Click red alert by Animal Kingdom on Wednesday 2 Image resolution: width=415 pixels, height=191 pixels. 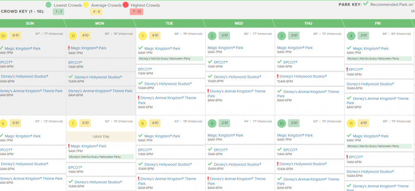click(208, 91)
